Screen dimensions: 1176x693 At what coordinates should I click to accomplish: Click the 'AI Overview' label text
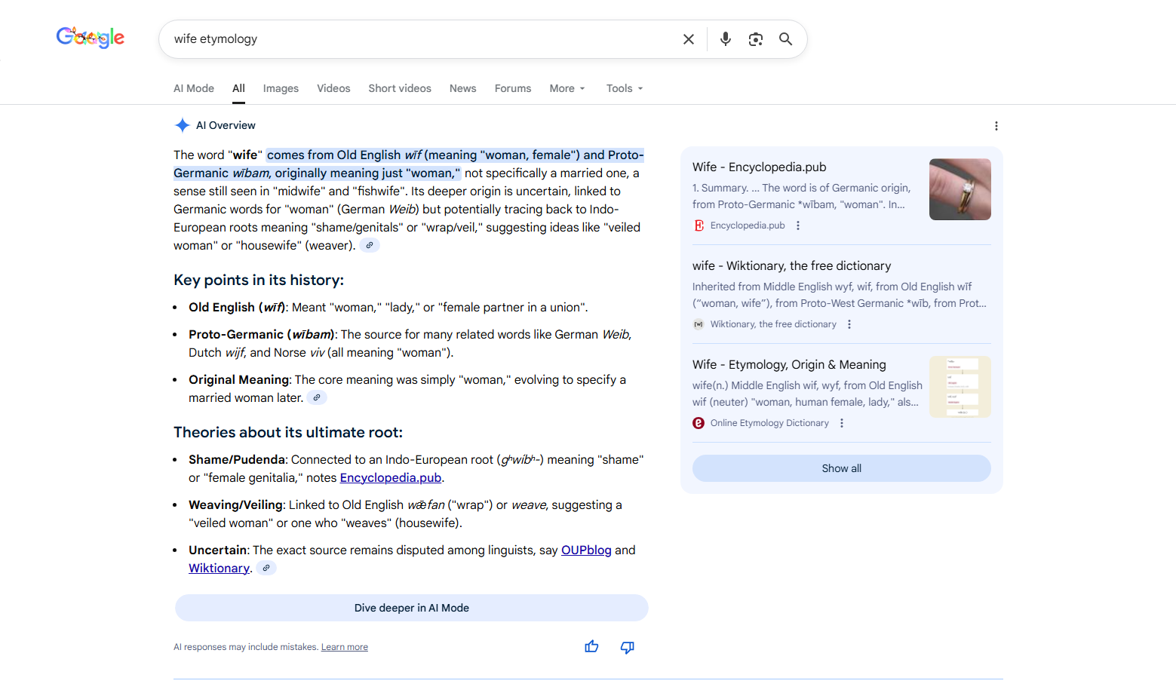click(x=226, y=125)
